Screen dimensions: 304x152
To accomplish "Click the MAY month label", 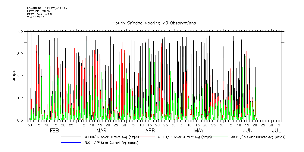I will pos(199,131).
